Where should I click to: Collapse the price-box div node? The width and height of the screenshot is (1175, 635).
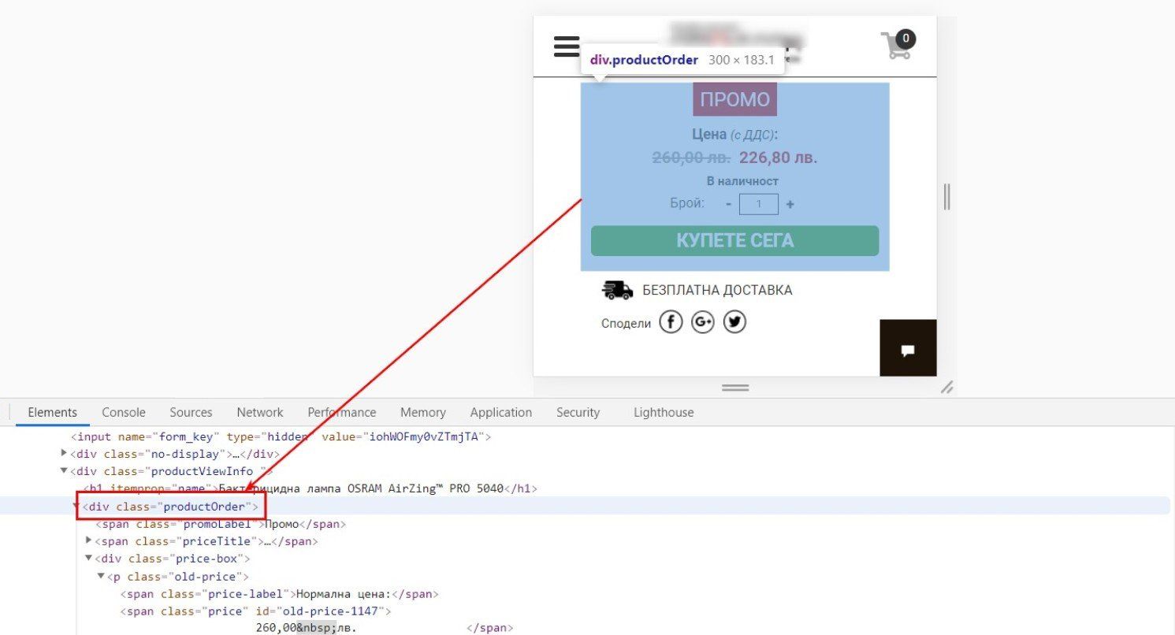tap(89, 558)
